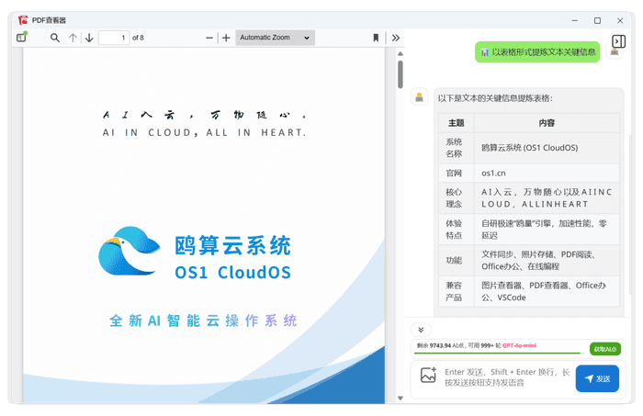Expand the double-chevron down button

(x=421, y=330)
